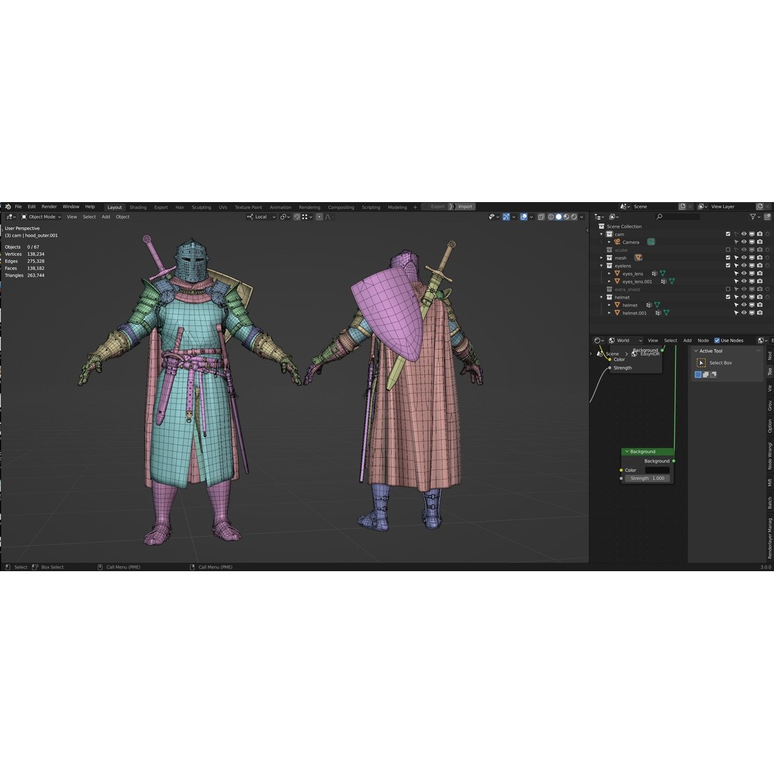Choose the Subtract selection mode icon

(x=713, y=375)
